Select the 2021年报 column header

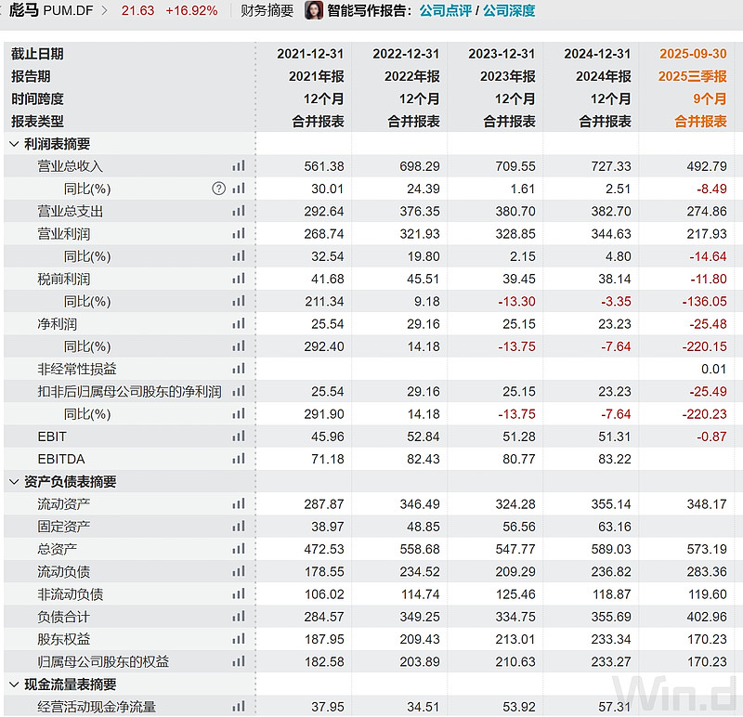coord(316,76)
